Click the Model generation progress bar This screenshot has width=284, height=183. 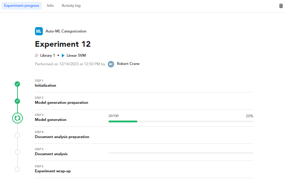[181, 121]
